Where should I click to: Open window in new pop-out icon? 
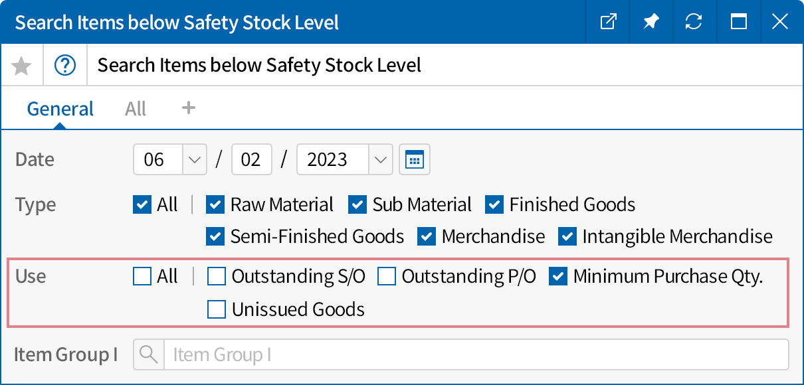(607, 22)
